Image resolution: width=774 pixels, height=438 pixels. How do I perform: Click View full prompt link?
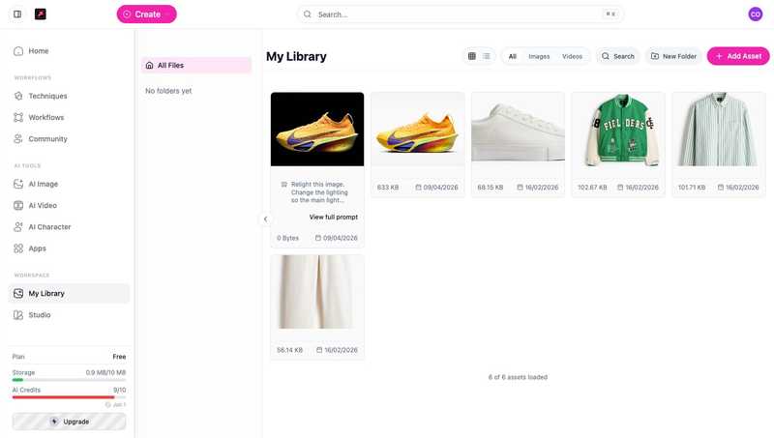(333, 217)
